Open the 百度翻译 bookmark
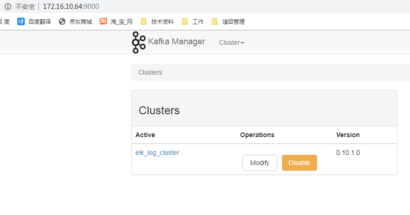The image size is (410, 215). tap(34, 21)
